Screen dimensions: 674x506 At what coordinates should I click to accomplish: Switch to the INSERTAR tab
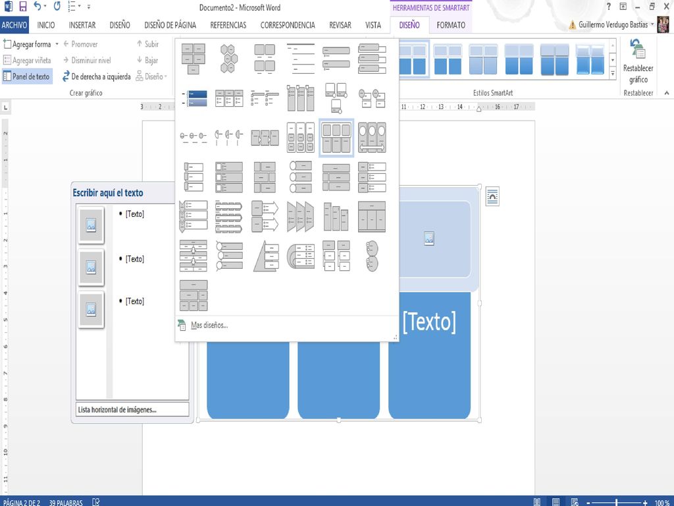(x=82, y=25)
